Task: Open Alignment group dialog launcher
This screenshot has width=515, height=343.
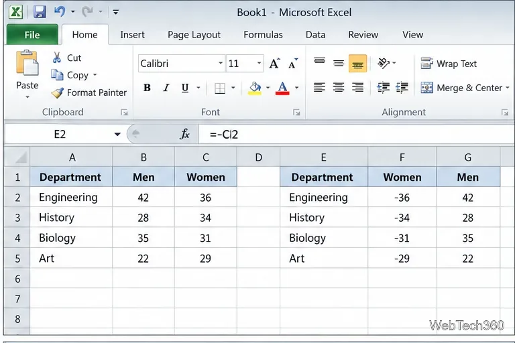Action: [x=505, y=113]
